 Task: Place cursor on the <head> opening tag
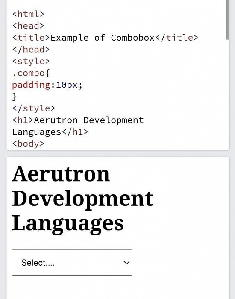coord(28,26)
